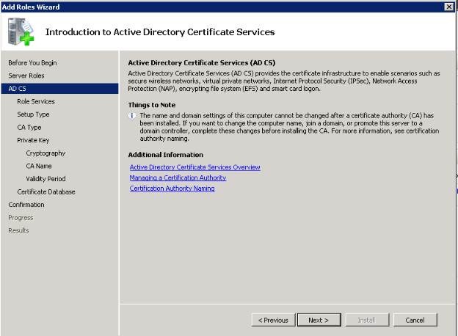Open the Role Services step
Image resolution: width=458 pixels, height=336 pixels.
click(36, 101)
